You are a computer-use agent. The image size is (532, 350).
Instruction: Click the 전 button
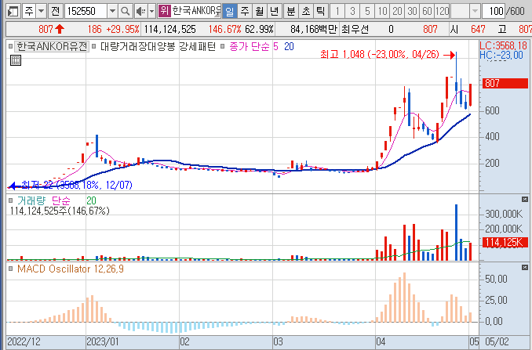55,11
